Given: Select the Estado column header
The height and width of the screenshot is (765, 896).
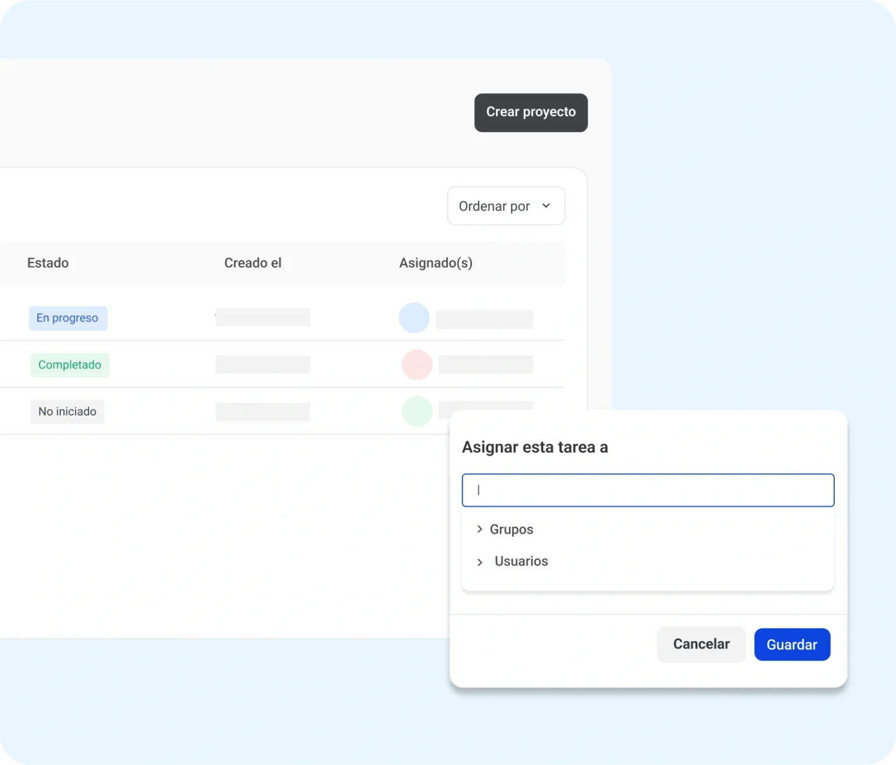Looking at the screenshot, I should [x=48, y=263].
